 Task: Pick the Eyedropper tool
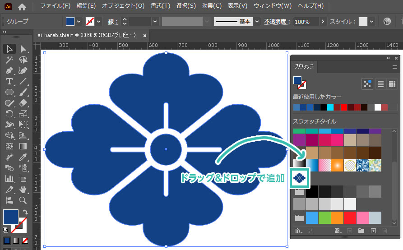23,157
